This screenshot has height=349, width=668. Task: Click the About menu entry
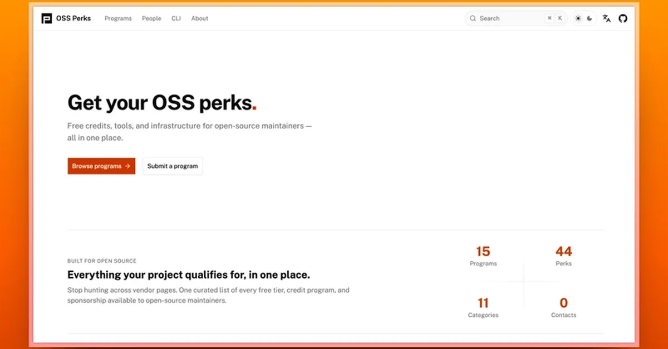(x=199, y=18)
